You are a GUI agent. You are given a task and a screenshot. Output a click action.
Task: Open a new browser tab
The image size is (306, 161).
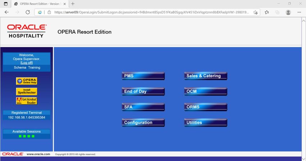[73, 4]
